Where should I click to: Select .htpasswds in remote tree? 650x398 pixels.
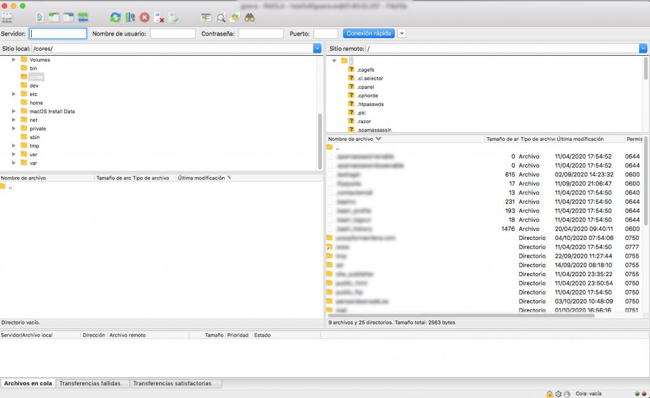[x=370, y=104]
